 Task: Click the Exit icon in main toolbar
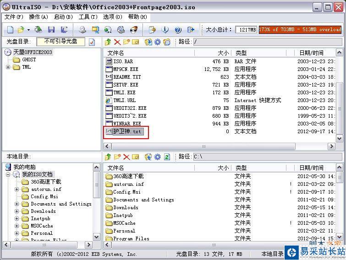click(191, 30)
